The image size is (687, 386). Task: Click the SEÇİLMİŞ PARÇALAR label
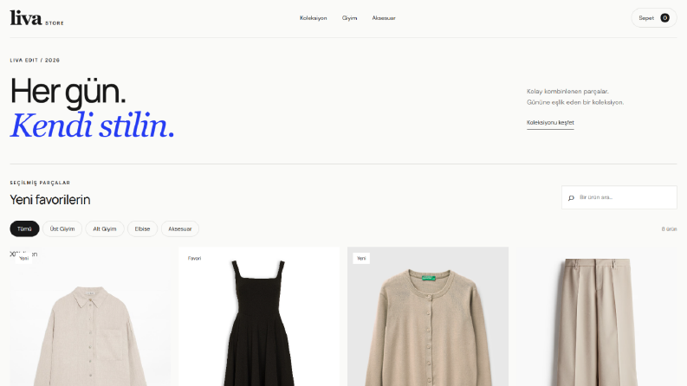[x=40, y=183]
